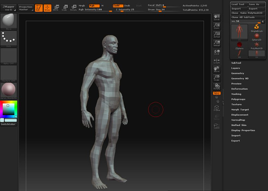Screen dimensions: 268x191
Task: Expand the SubTool subpalette
Action: 236,63
